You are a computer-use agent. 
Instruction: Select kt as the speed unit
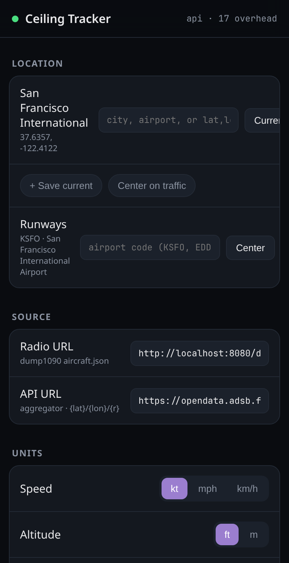[x=175, y=489]
